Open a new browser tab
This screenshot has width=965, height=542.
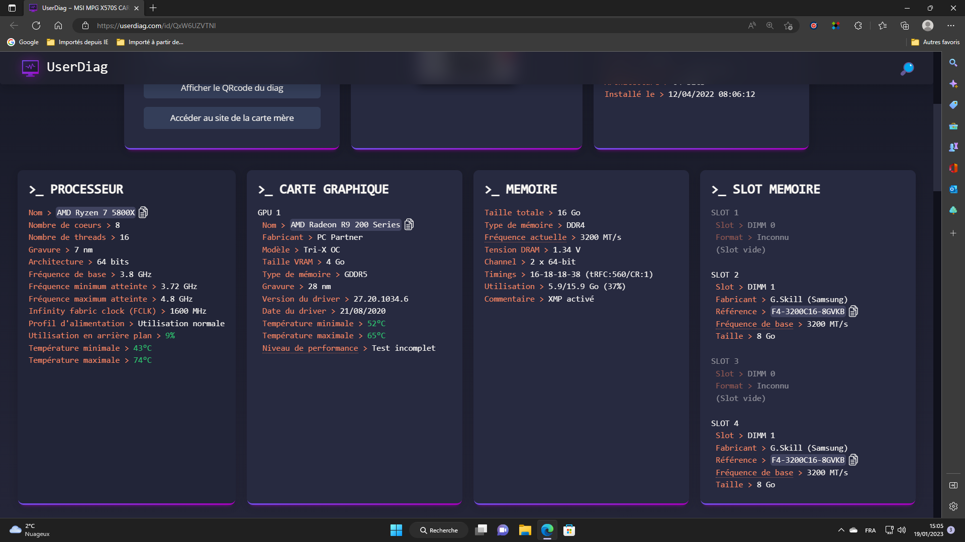pyautogui.click(x=153, y=8)
